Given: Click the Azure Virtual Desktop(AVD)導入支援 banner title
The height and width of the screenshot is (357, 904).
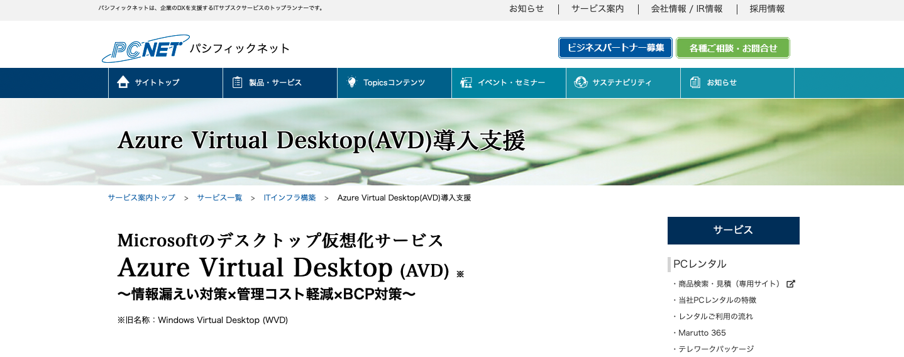Looking at the screenshot, I should coord(321,141).
